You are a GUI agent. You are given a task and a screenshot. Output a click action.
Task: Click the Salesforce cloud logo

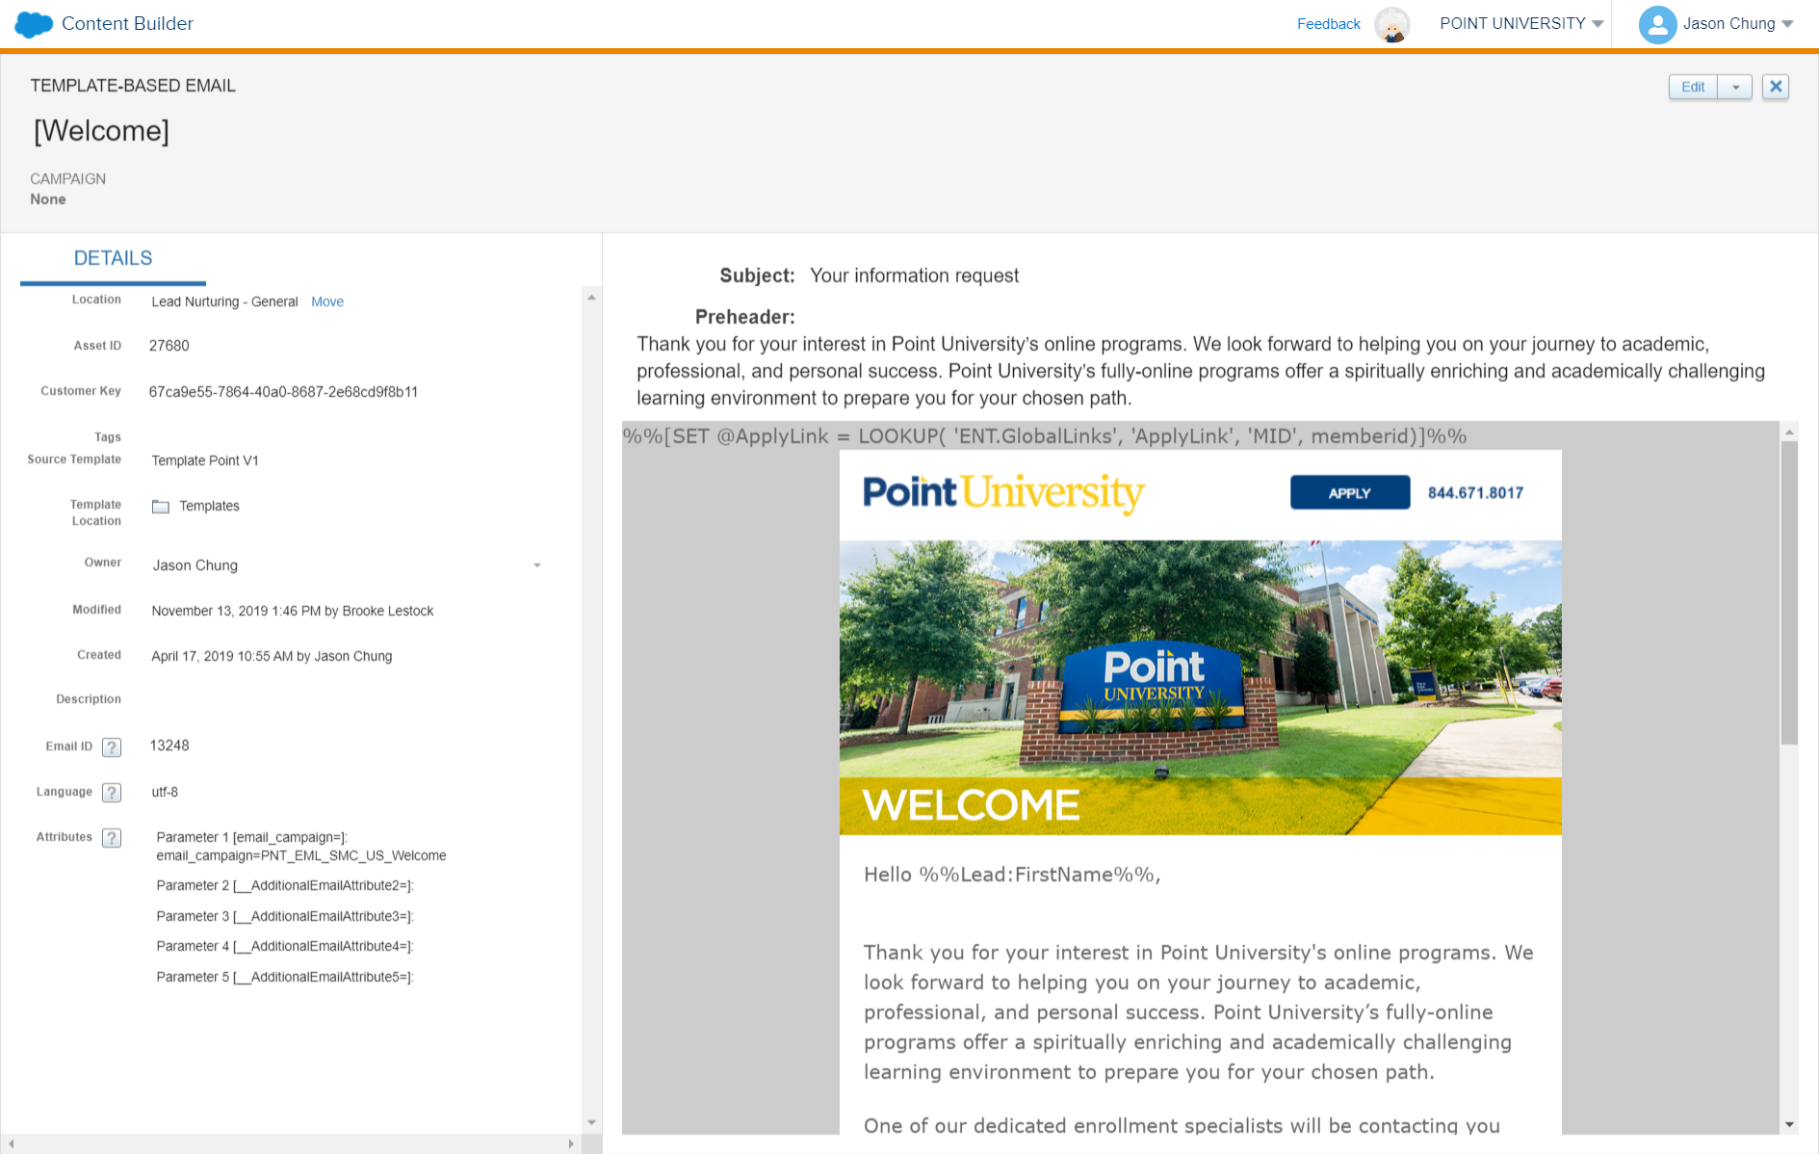tap(32, 23)
